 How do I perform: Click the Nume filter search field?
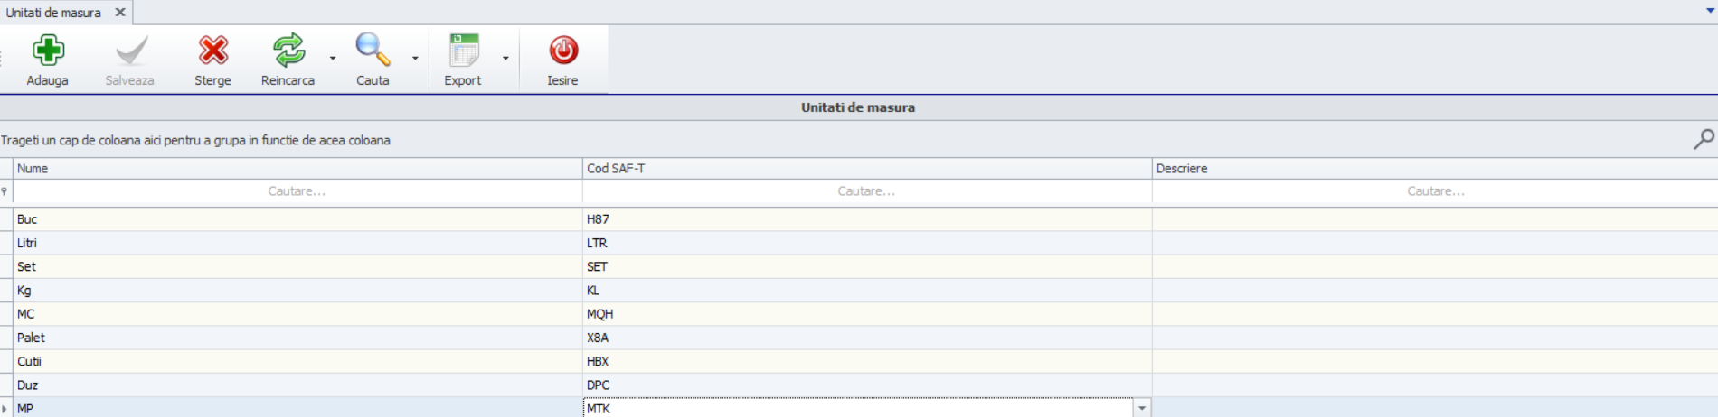[297, 191]
